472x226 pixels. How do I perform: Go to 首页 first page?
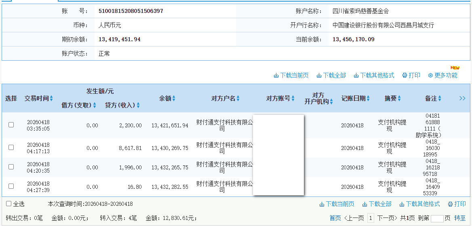[335, 218]
